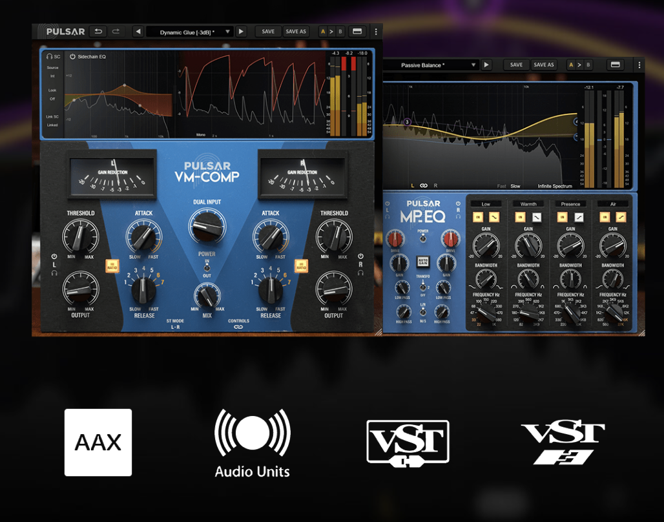
Task: Click SAVE AS in the MP-EQ toolbar
Action: [544, 65]
